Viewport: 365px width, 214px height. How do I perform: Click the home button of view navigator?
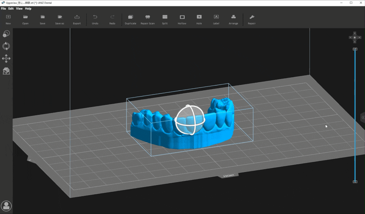point(355,37)
